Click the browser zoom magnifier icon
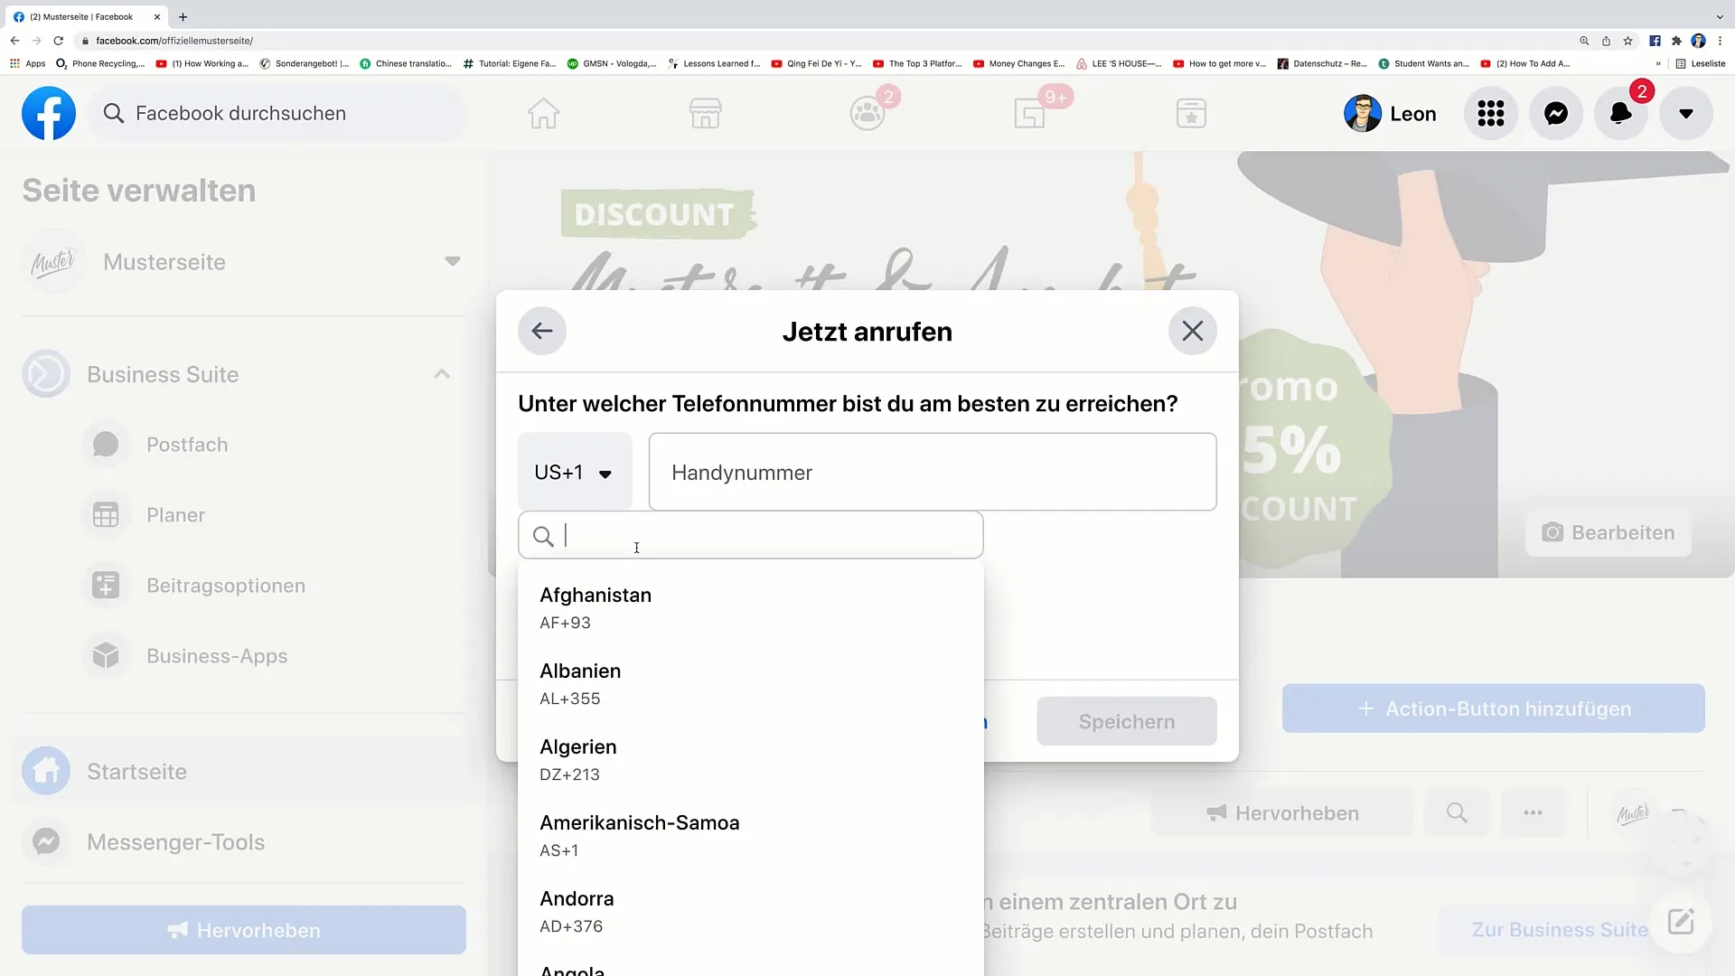Screen dimensions: 1735x976 click(1584, 41)
